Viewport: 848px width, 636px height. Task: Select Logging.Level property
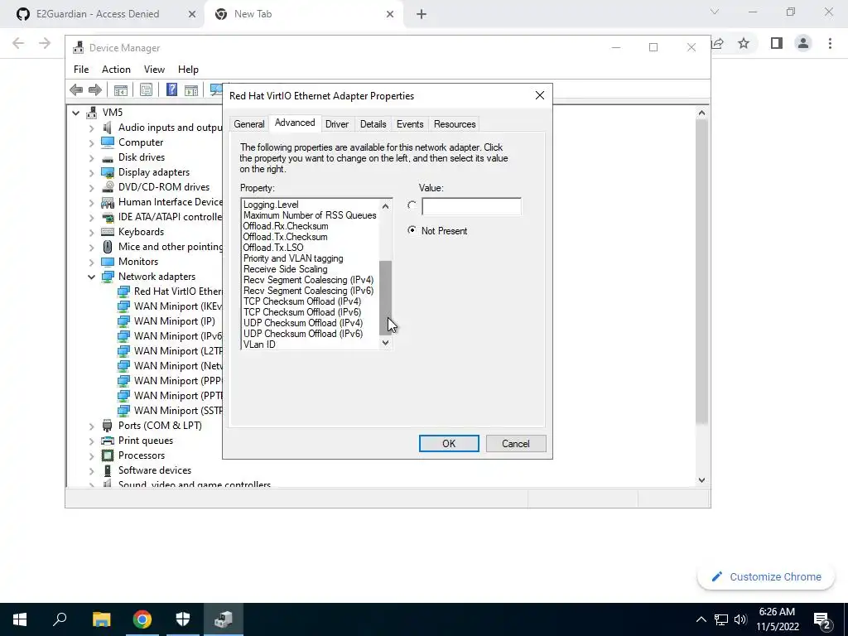(x=271, y=205)
